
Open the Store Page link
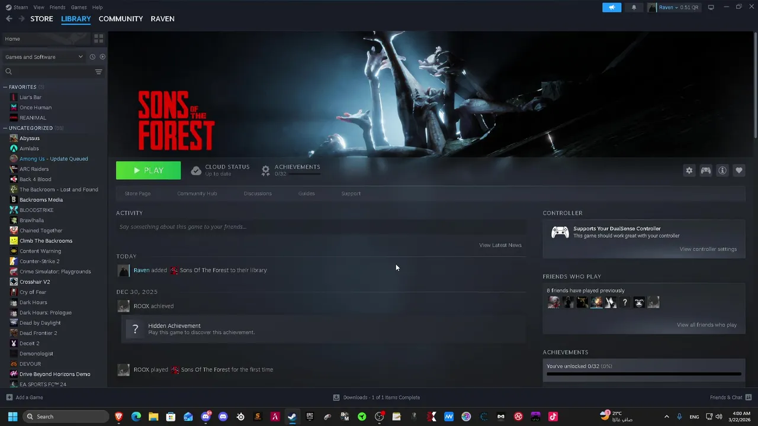[x=137, y=193]
